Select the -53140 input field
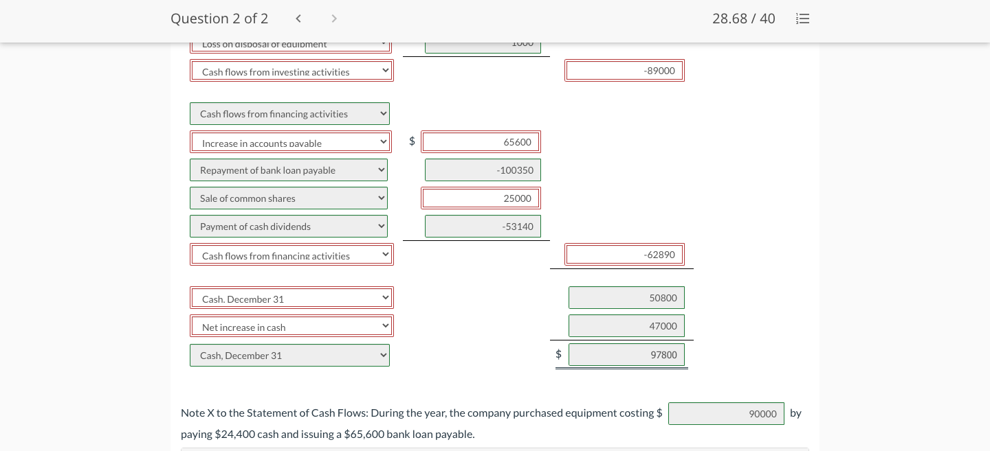Viewport: 990px width, 451px height. [483, 227]
